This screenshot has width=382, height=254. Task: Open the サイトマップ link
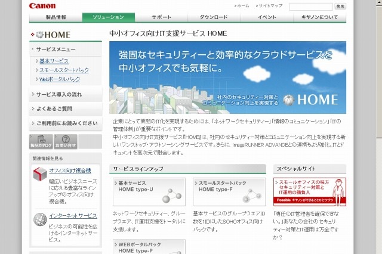[x=269, y=6]
